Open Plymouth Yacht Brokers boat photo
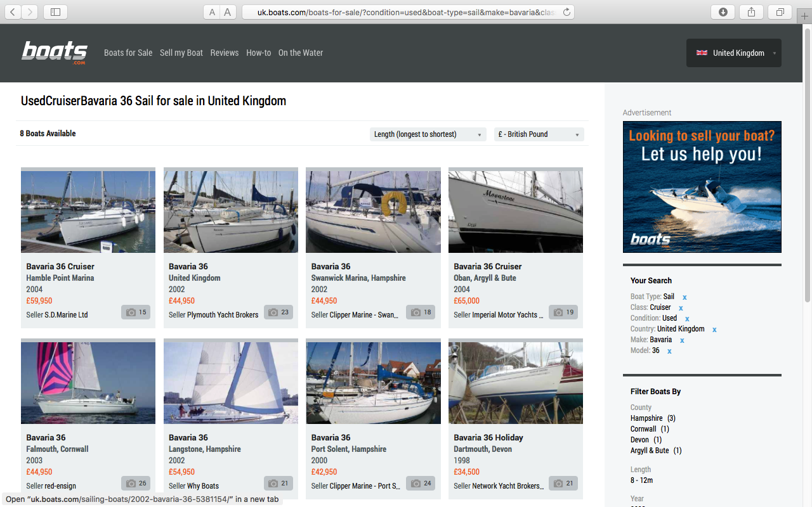 (x=231, y=212)
